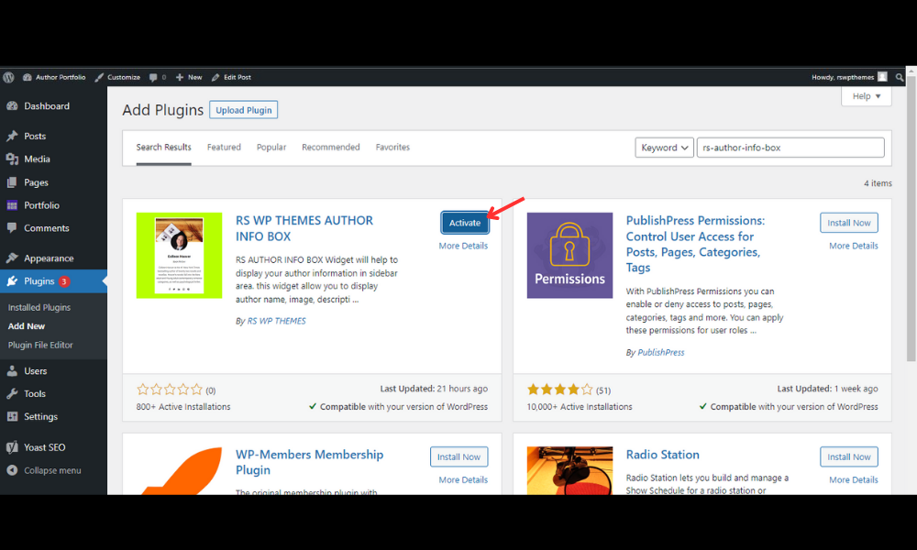Screen dimensions: 917x550
Task: Click the Media icon in sidebar
Action: click(x=12, y=159)
